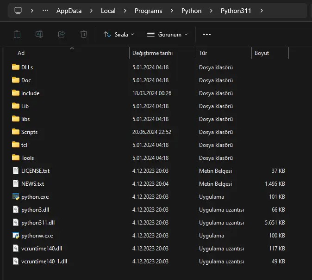Select the vcruntime140_1.dll file name
Screen dimensions: 312x280
pyautogui.click(x=44, y=262)
